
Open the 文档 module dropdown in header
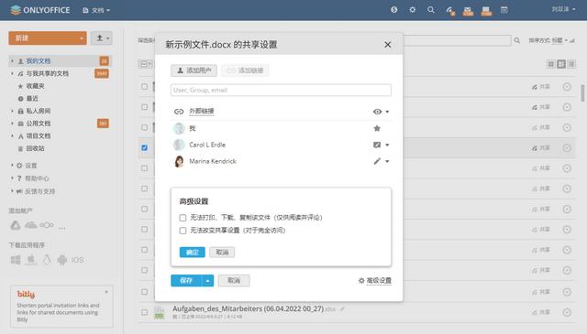click(x=96, y=10)
